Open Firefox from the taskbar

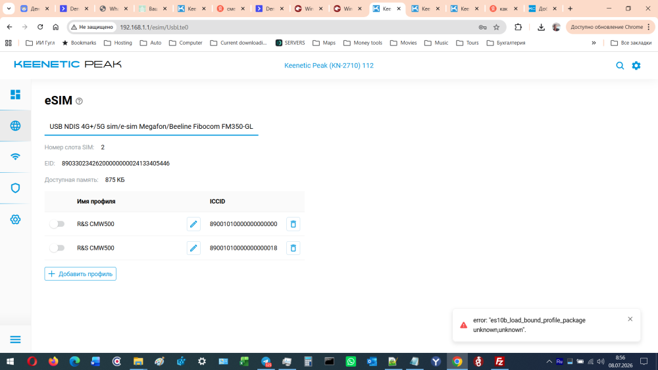coord(53,361)
